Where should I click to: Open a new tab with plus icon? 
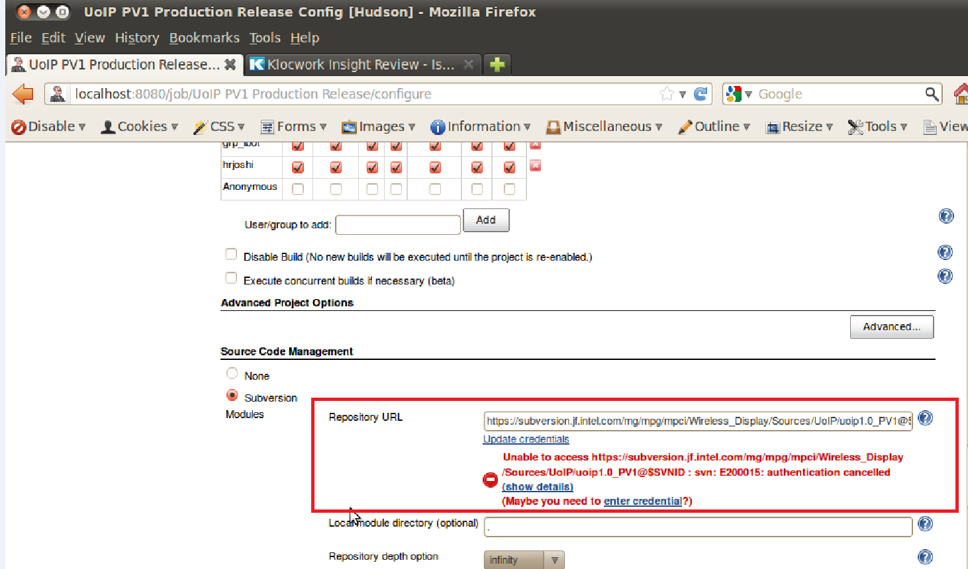[x=497, y=64]
